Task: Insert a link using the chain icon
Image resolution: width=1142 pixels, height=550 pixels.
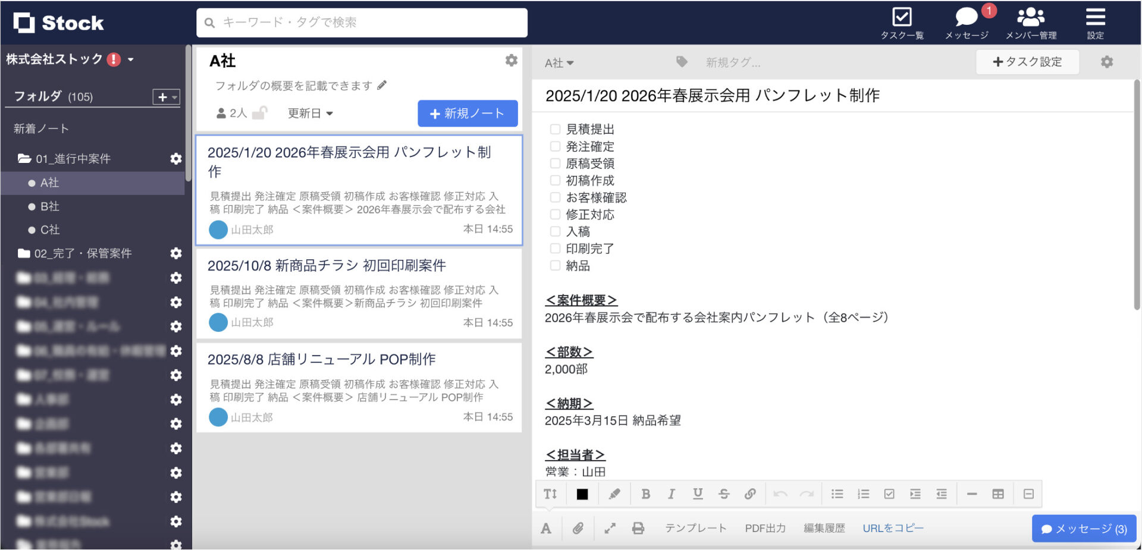Action: (x=750, y=494)
